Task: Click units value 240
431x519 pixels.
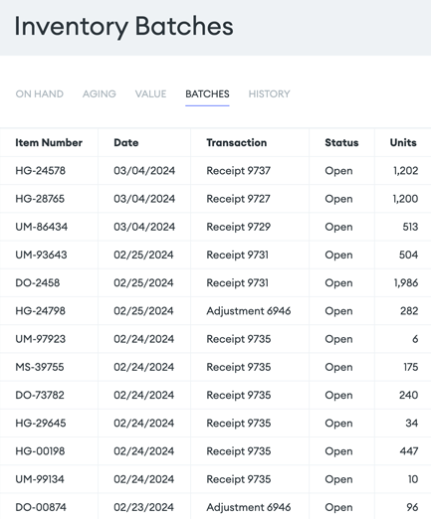Action: pos(409,395)
